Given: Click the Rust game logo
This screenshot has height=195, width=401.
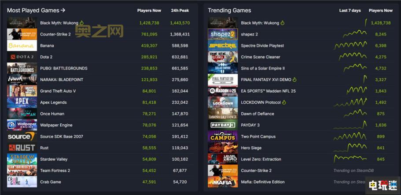Looking at the screenshot, I should (22, 148).
